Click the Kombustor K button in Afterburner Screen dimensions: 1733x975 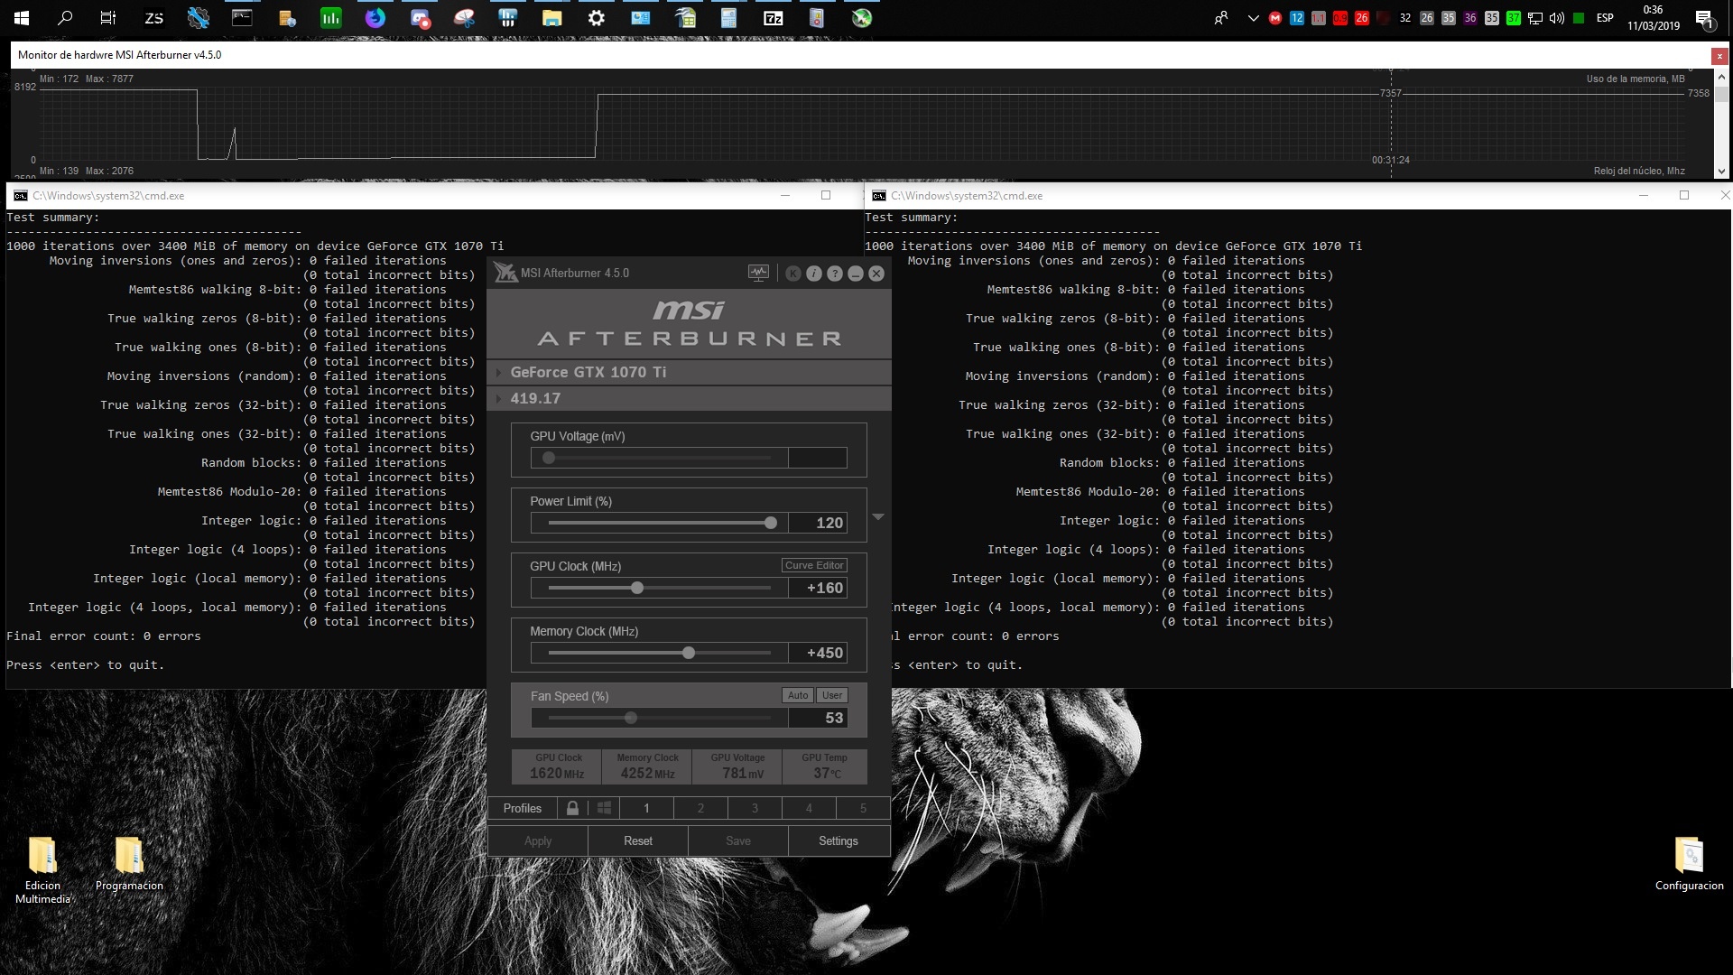point(793,274)
